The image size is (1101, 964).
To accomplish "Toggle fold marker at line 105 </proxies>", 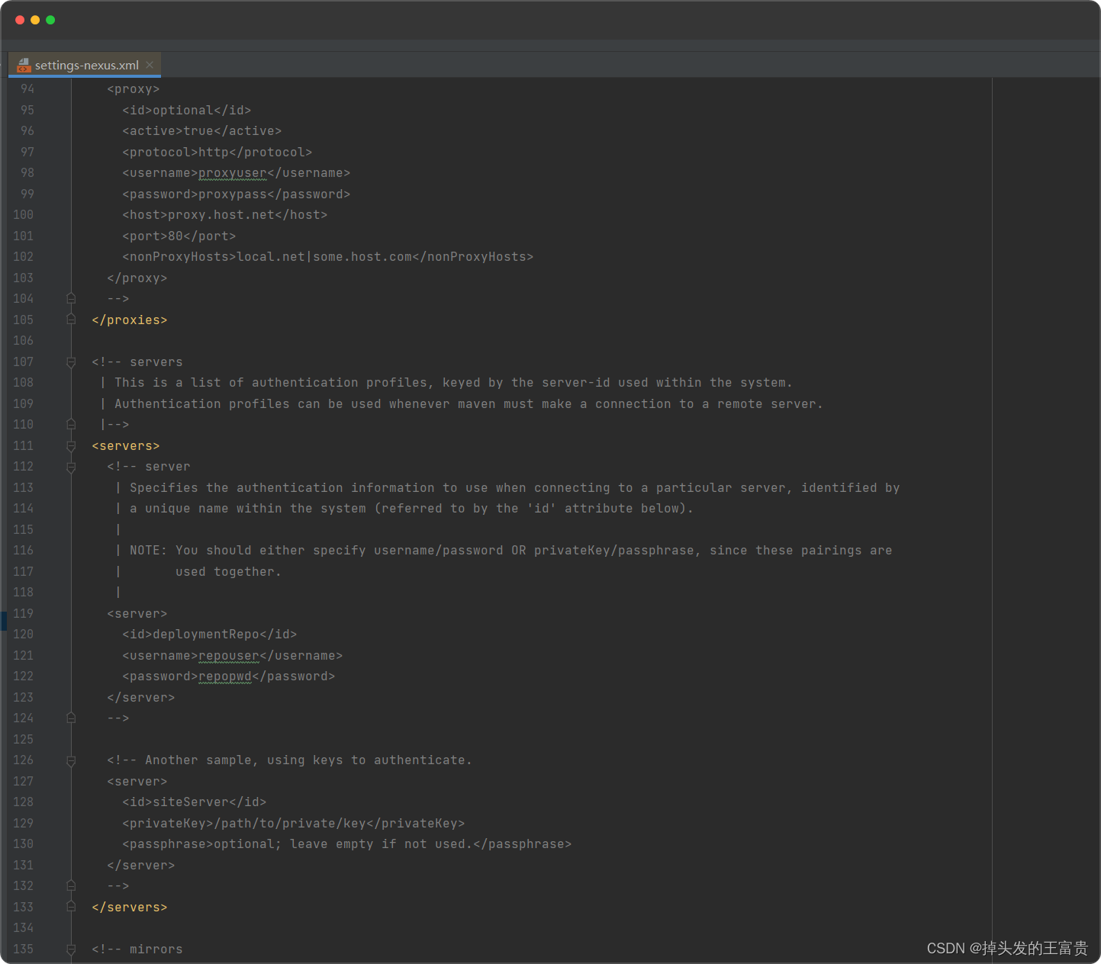I will pos(71,320).
